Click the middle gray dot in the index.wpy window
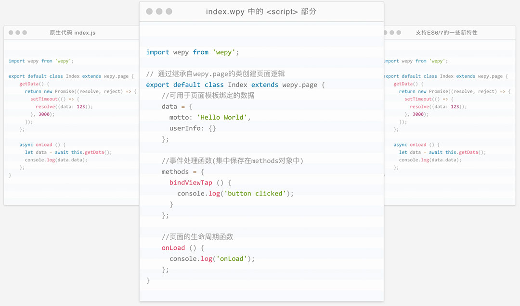Screen dimensions: 520x306 point(159,12)
